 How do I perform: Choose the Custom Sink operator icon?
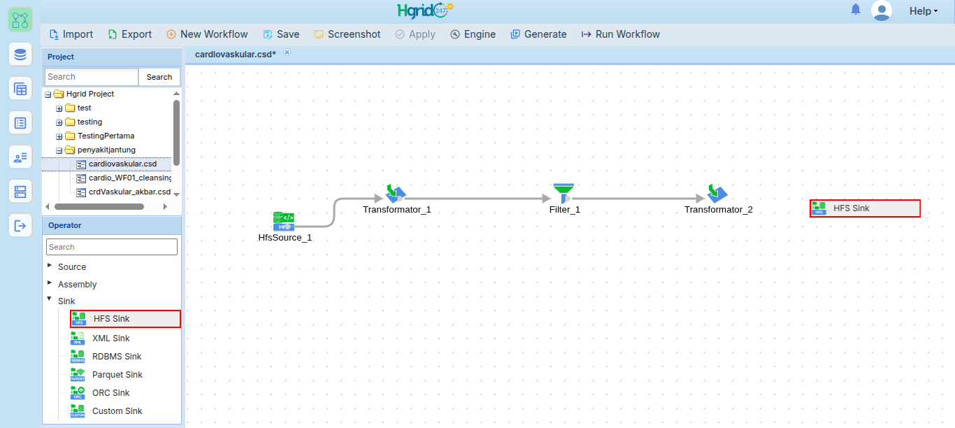[x=78, y=411]
